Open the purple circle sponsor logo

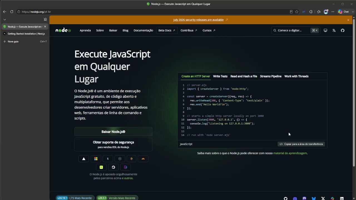tap(125, 167)
